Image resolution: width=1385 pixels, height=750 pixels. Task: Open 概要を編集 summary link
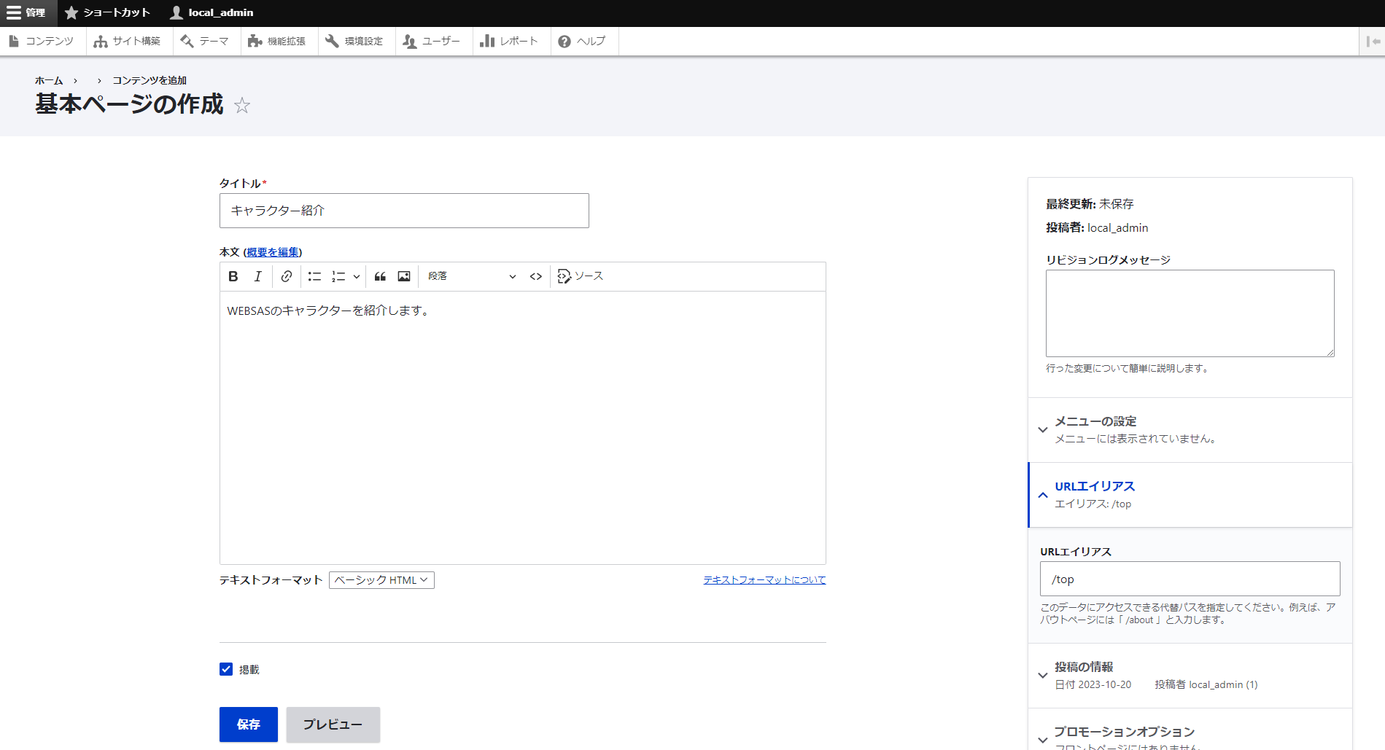273,252
